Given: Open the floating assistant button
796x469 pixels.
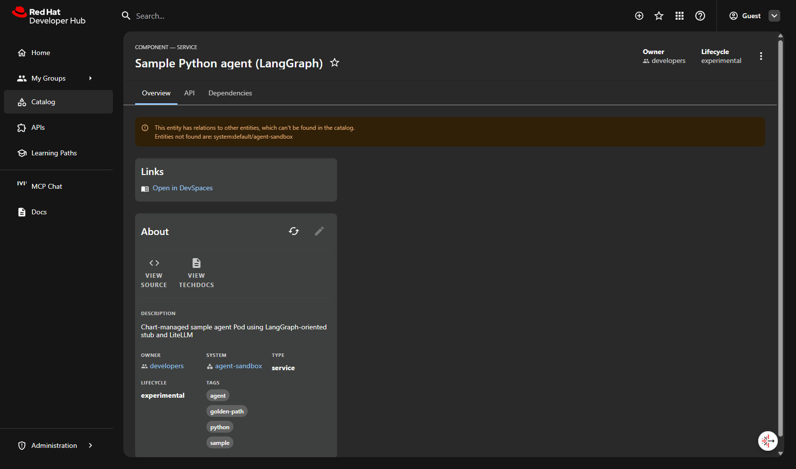Looking at the screenshot, I should [x=768, y=441].
